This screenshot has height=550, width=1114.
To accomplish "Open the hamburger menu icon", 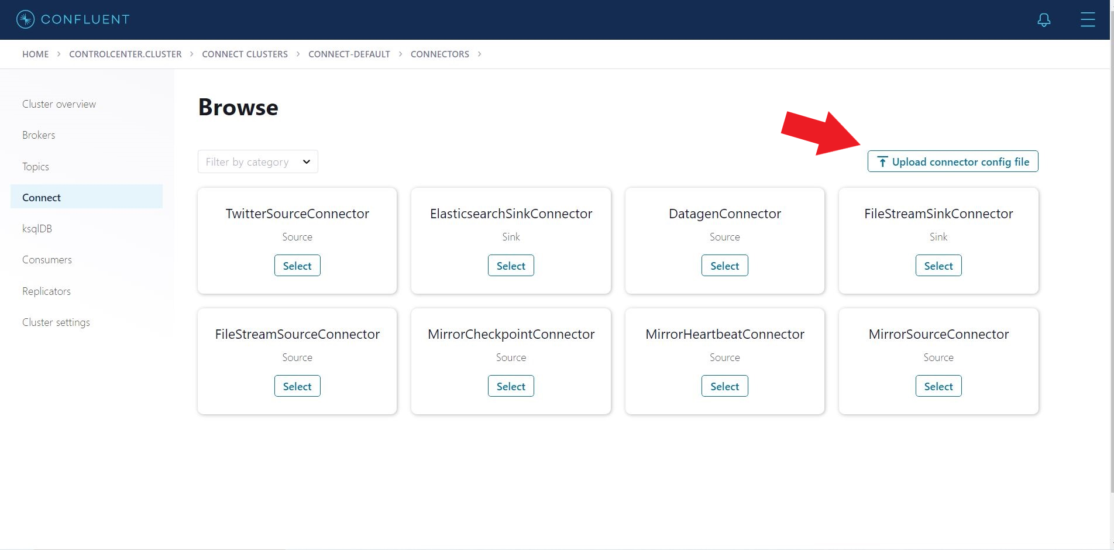I will coord(1088,19).
